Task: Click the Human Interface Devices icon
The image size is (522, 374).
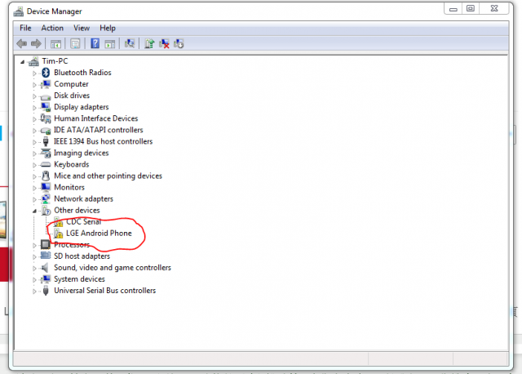Action: pos(46,118)
